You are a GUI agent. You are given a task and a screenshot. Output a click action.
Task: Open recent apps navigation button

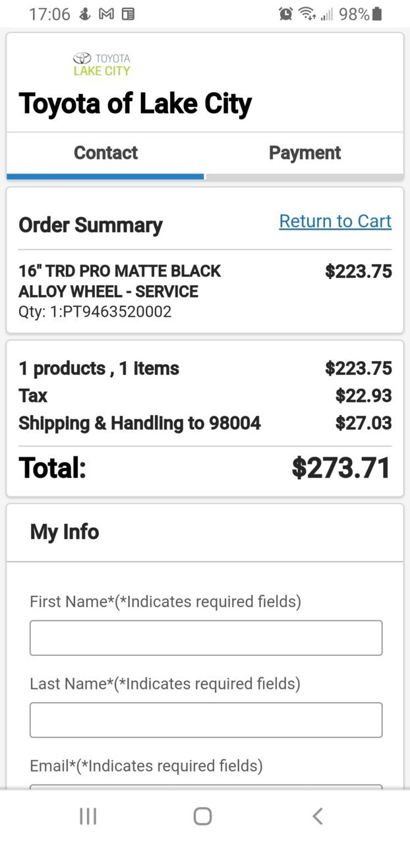[x=88, y=816]
